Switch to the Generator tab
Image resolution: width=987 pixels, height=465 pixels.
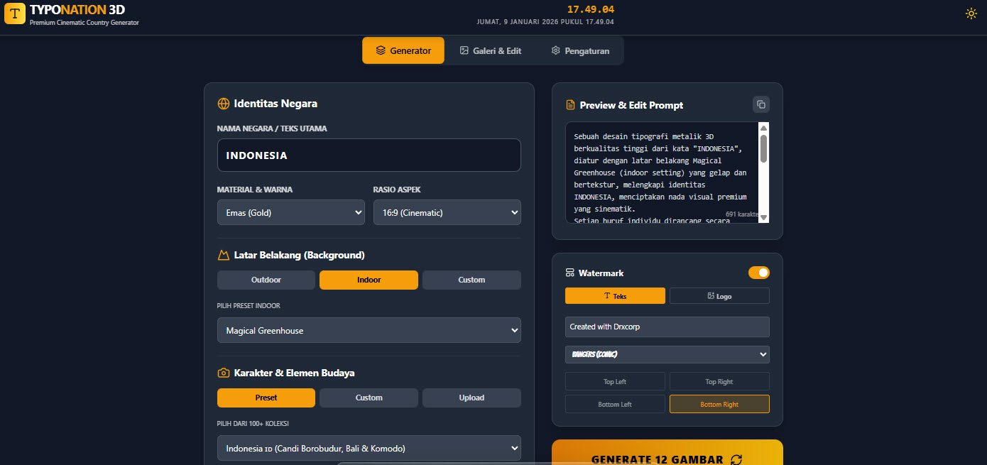click(x=403, y=50)
